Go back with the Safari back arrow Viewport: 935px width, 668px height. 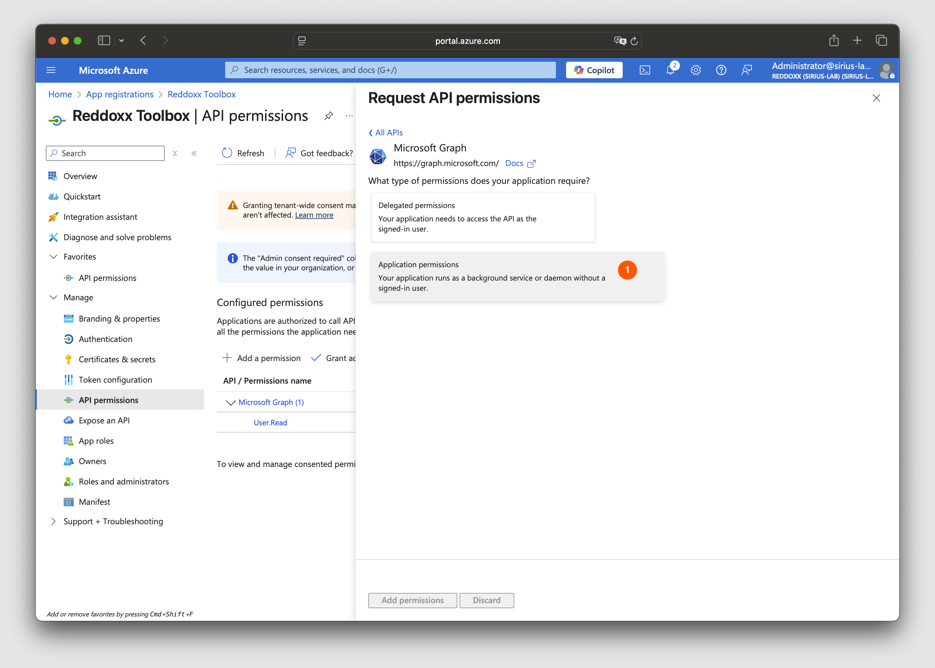tap(143, 40)
